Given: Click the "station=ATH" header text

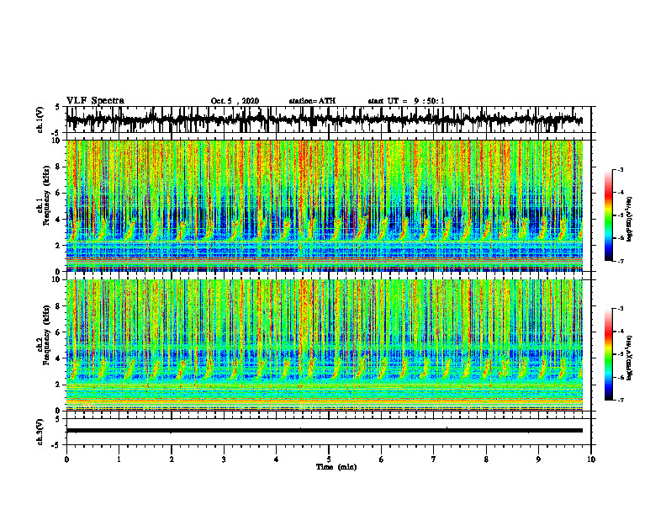Looking at the screenshot, I should pos(312,101).
